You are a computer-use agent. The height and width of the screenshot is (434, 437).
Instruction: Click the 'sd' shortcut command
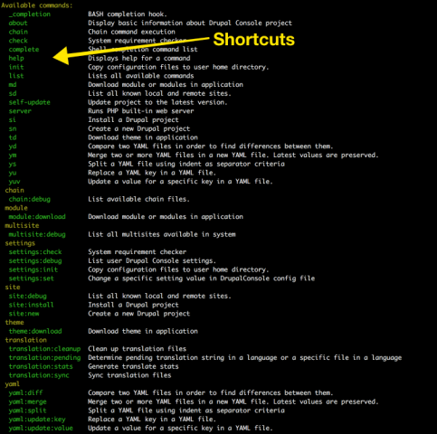13,93
